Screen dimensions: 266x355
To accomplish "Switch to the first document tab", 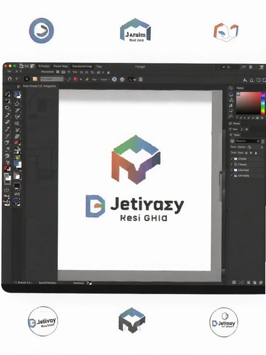I will pos(44,66).
